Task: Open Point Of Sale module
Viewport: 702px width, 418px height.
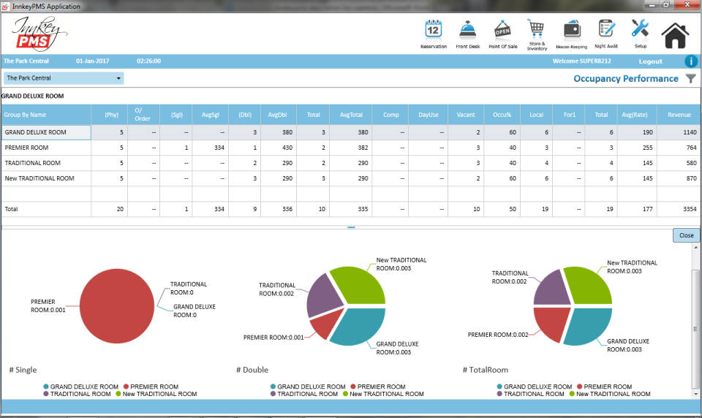Action: coord(502,31)
